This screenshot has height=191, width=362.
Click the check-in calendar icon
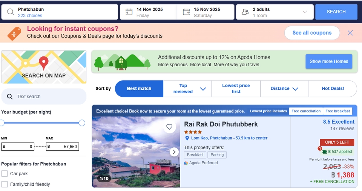pyautogui.click(x=129, y=12)
